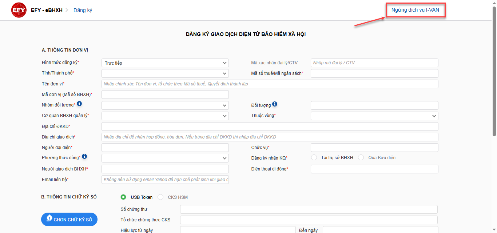Click the Ngừng dịch vụ I-VAN link

click(415, 10)
